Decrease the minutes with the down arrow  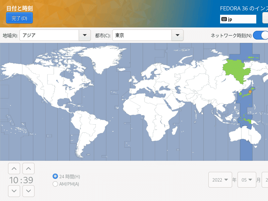click(28, 191)
